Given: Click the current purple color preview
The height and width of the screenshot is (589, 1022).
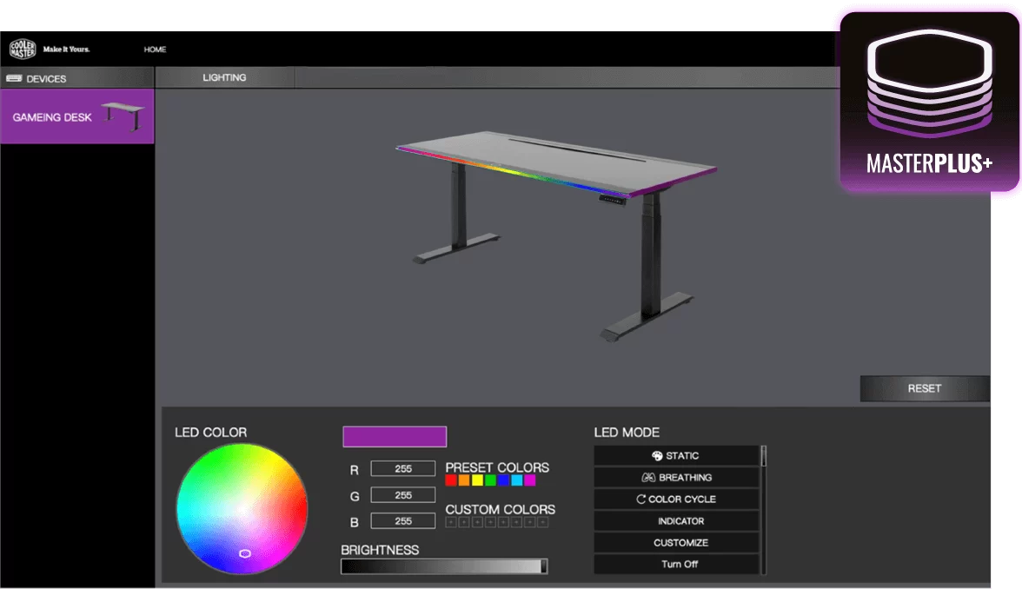Looking at the screenshot, I should click(395, 436).
